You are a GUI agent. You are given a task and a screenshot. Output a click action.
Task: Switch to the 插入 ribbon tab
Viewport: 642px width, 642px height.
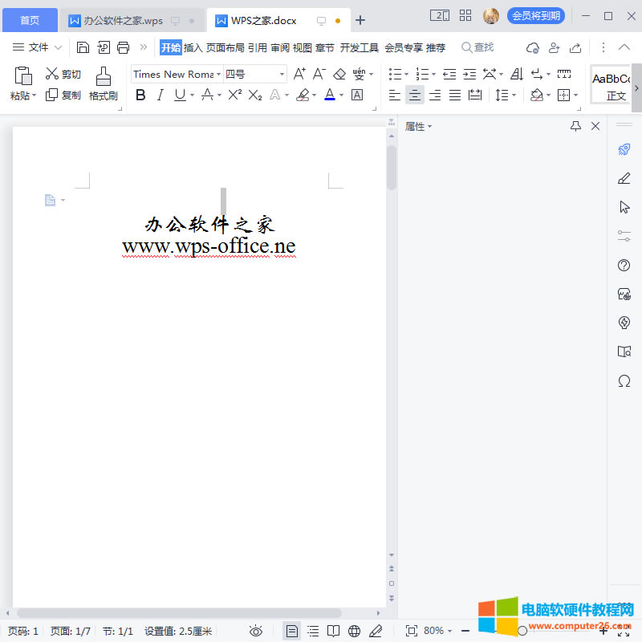pyautogui.click(x=193, y=47)
